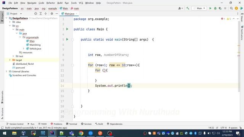Click breadcrumb 'example' in navigation bar
Viewport: 244px width, 137px height.
[53, 8]
